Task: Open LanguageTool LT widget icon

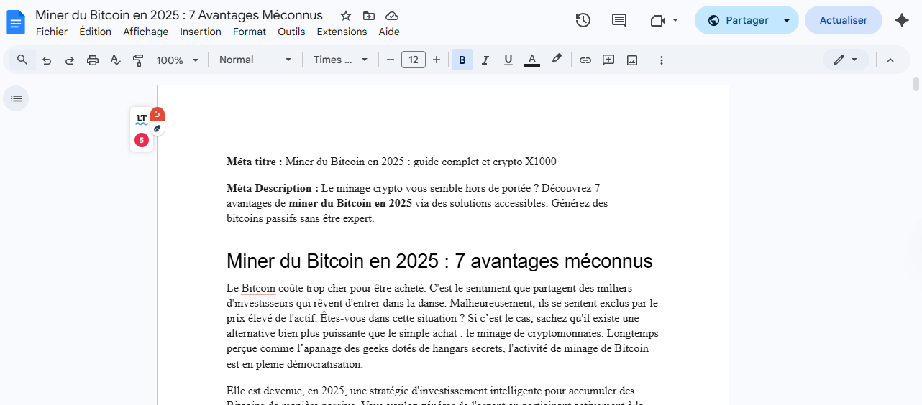Action: 142,119
